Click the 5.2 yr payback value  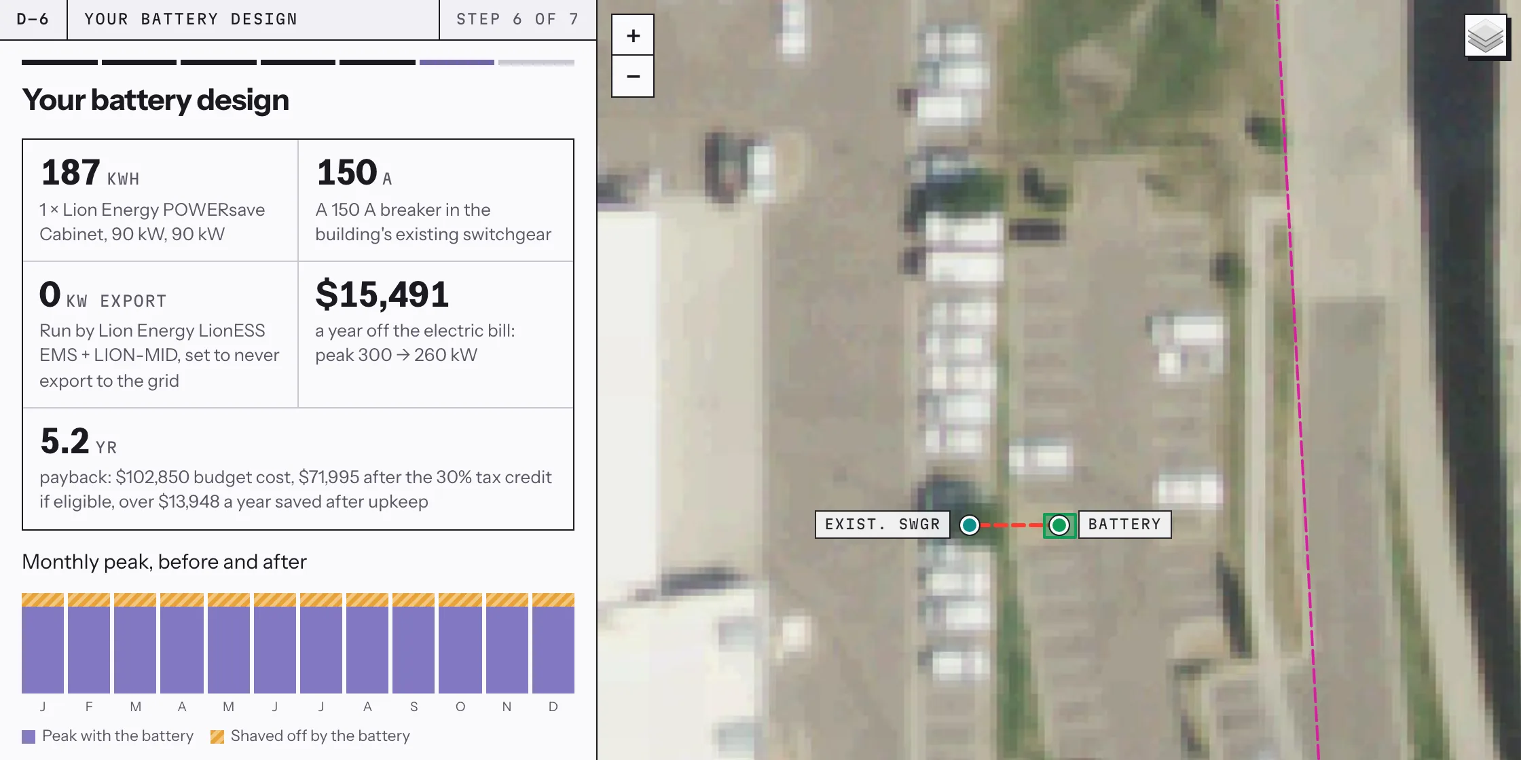(79, 441)
